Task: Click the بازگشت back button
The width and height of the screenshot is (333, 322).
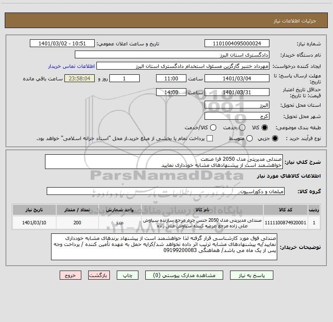Action: coord(99,275)
